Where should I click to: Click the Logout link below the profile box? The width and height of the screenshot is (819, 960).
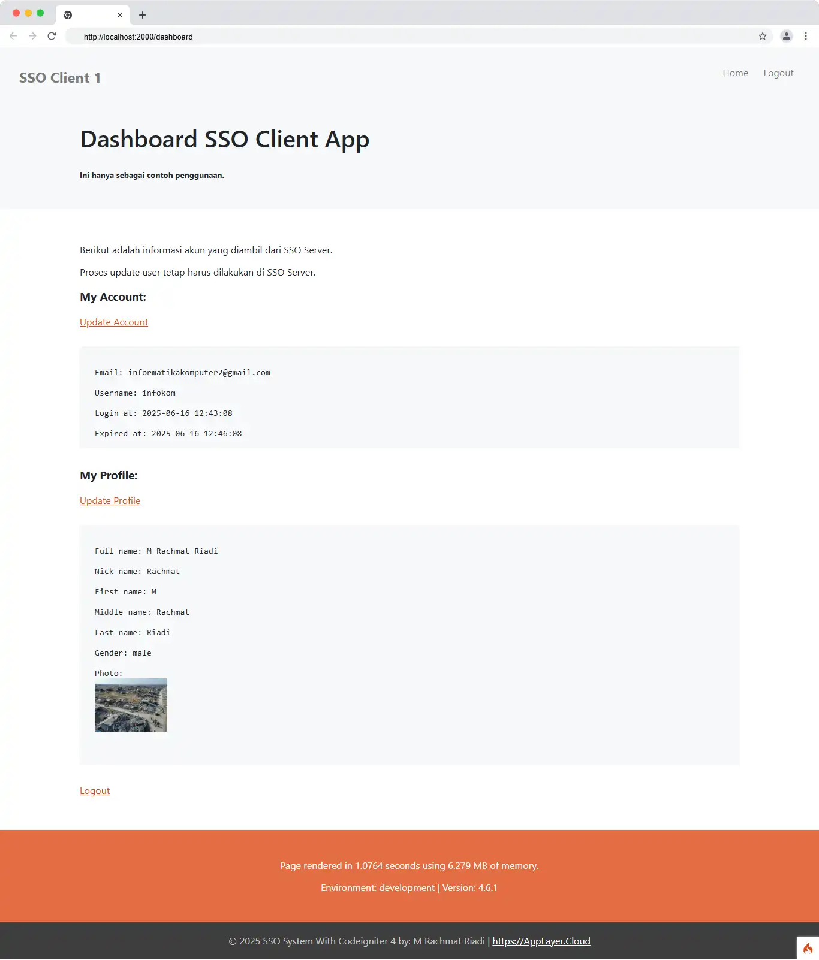(x=95, y=791)
